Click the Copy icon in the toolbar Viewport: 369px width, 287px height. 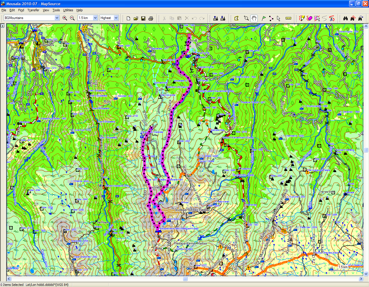coord(172,18)
